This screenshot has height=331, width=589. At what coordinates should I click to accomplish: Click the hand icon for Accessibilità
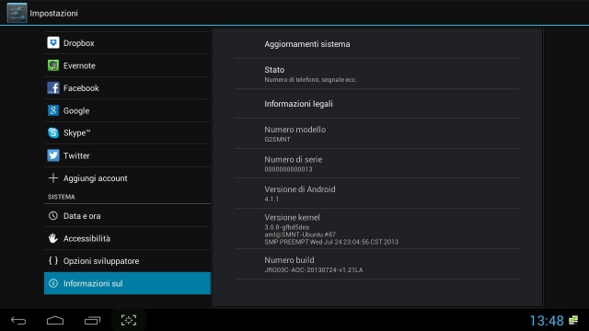(x=53, y=238)
